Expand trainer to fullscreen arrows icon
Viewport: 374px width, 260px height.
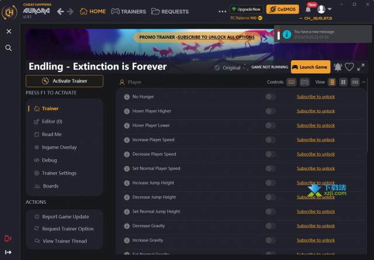(x=361, y=67)
